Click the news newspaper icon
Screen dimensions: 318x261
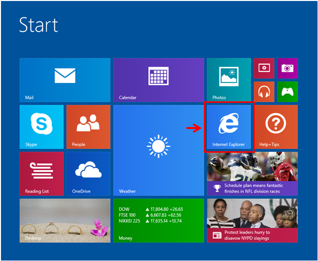tap(217, 235)
